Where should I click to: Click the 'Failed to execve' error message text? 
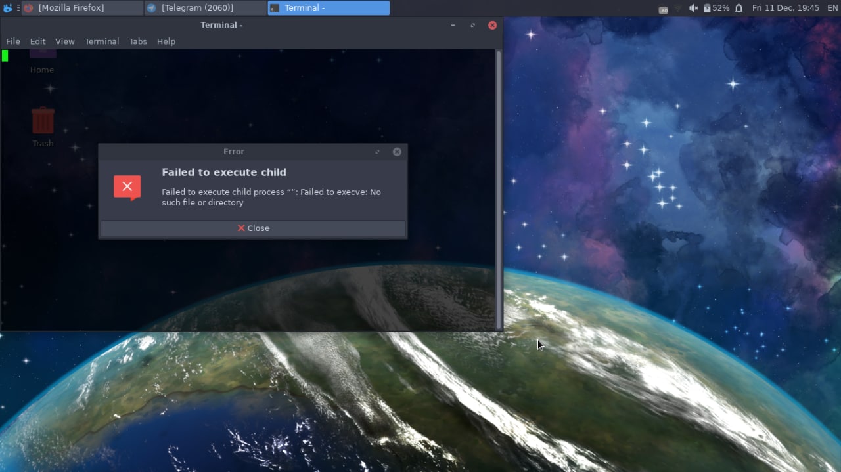coord(271,197)
